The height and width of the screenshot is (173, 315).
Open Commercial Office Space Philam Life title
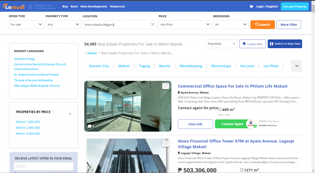coord(233,86)
